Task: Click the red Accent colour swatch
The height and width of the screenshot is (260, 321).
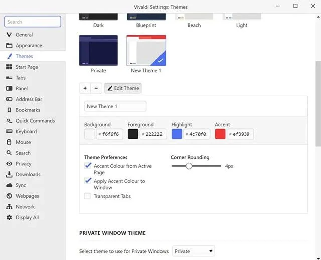Action: [220, 134]
